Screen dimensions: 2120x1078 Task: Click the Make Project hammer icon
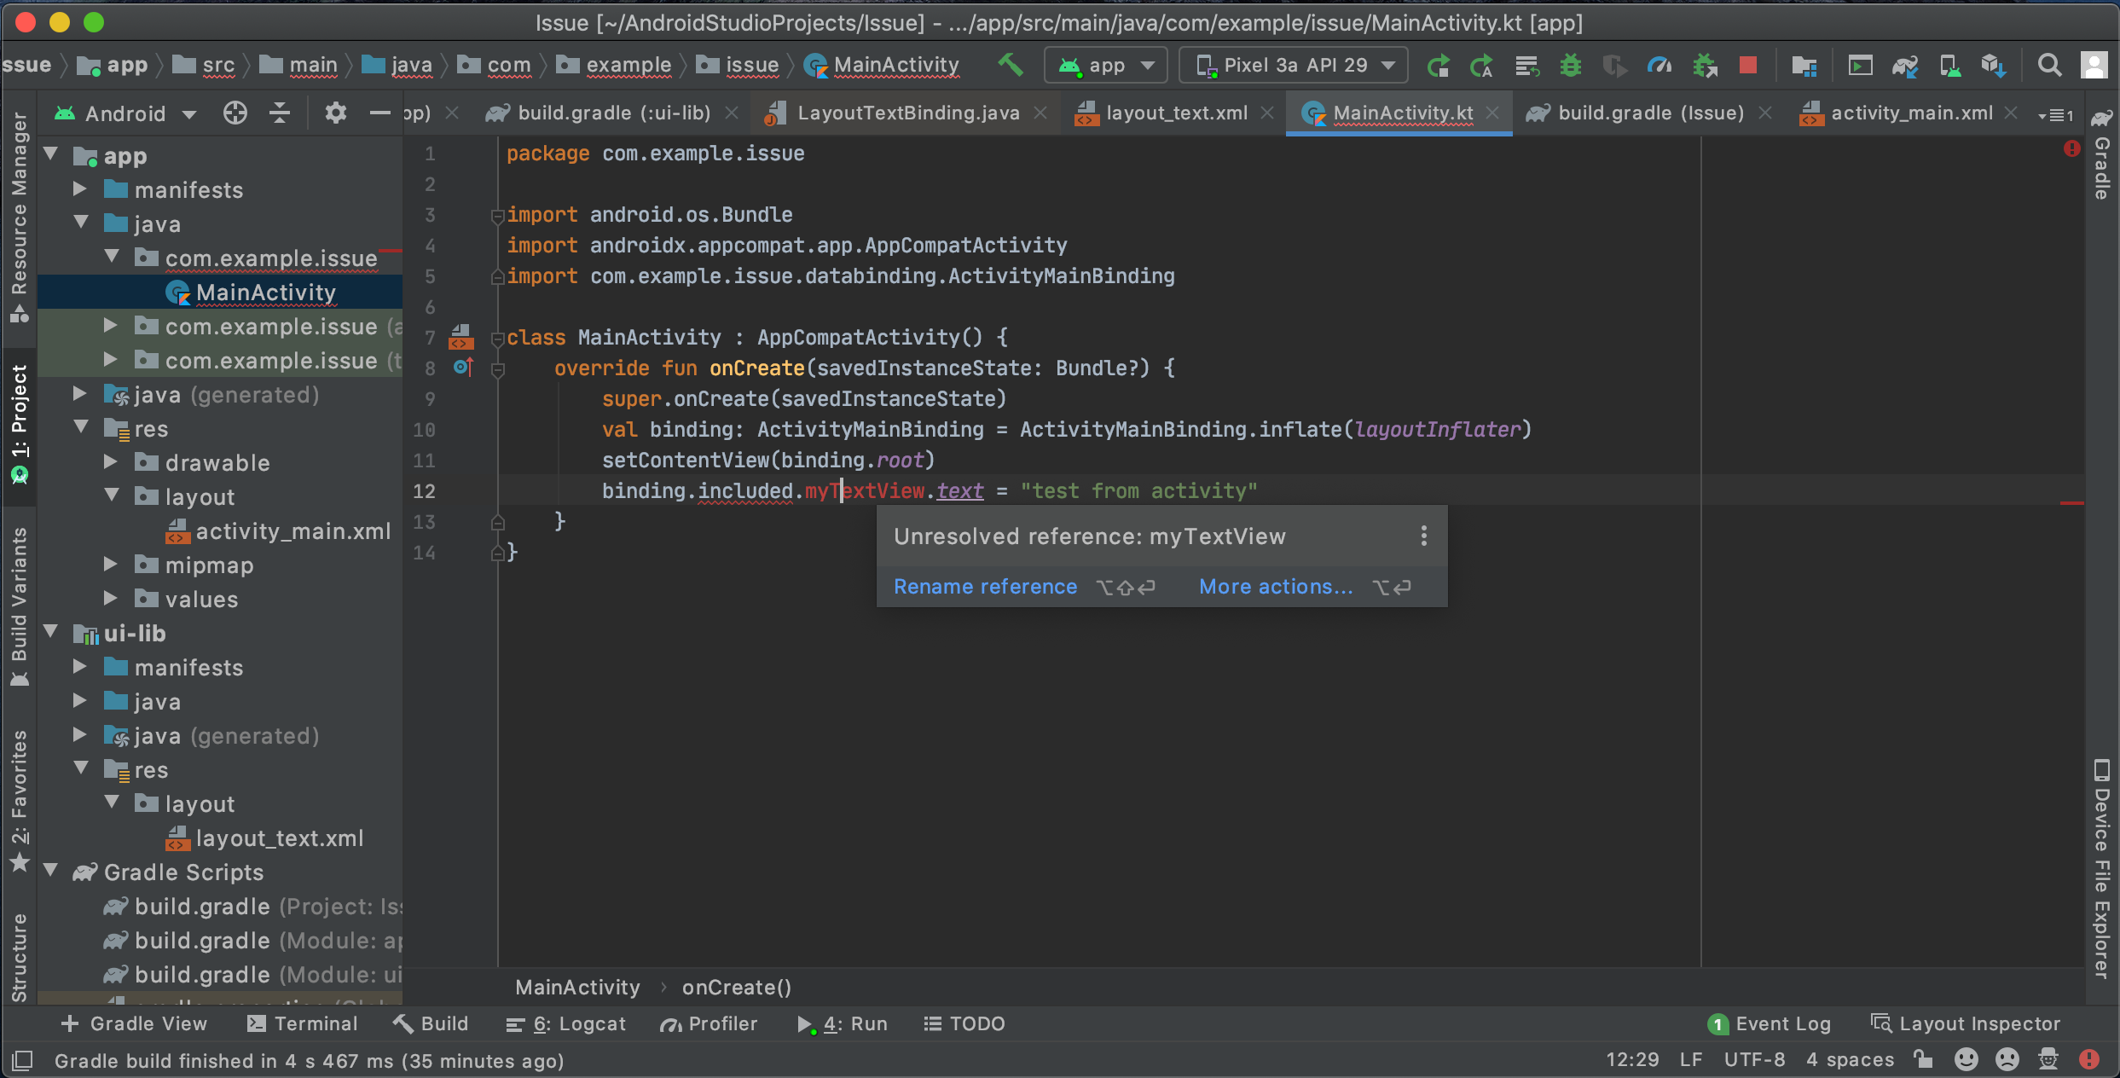tap(1011, 65)
